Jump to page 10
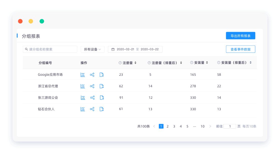280x154 pixels. 203,126
